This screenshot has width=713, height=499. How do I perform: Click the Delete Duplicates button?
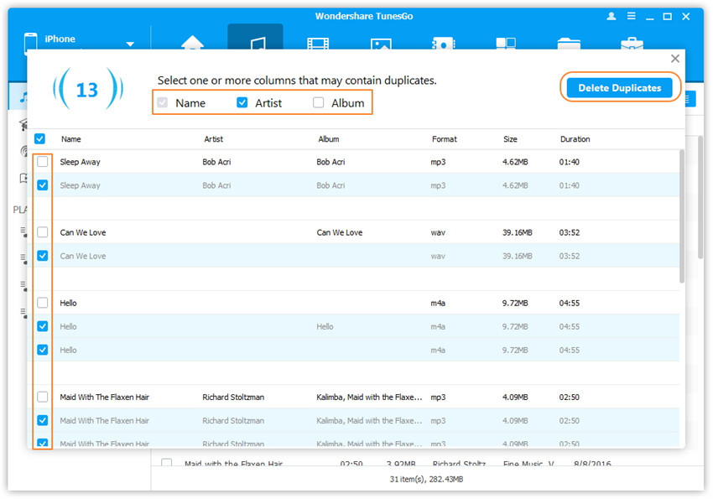click(619, 88)
